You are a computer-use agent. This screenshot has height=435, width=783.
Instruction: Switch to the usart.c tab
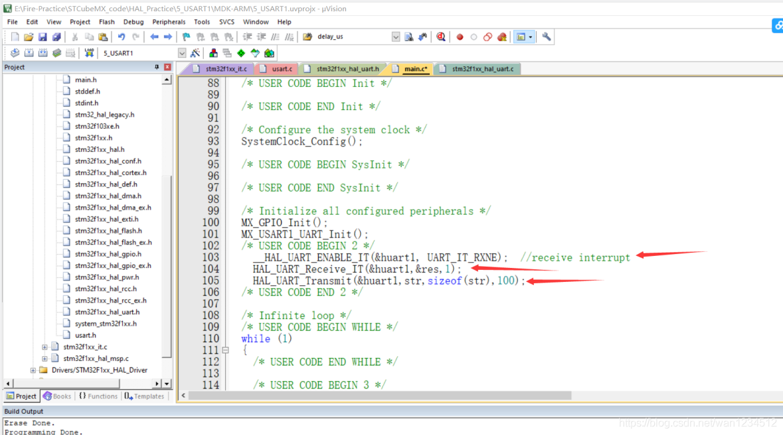(281, 69)
